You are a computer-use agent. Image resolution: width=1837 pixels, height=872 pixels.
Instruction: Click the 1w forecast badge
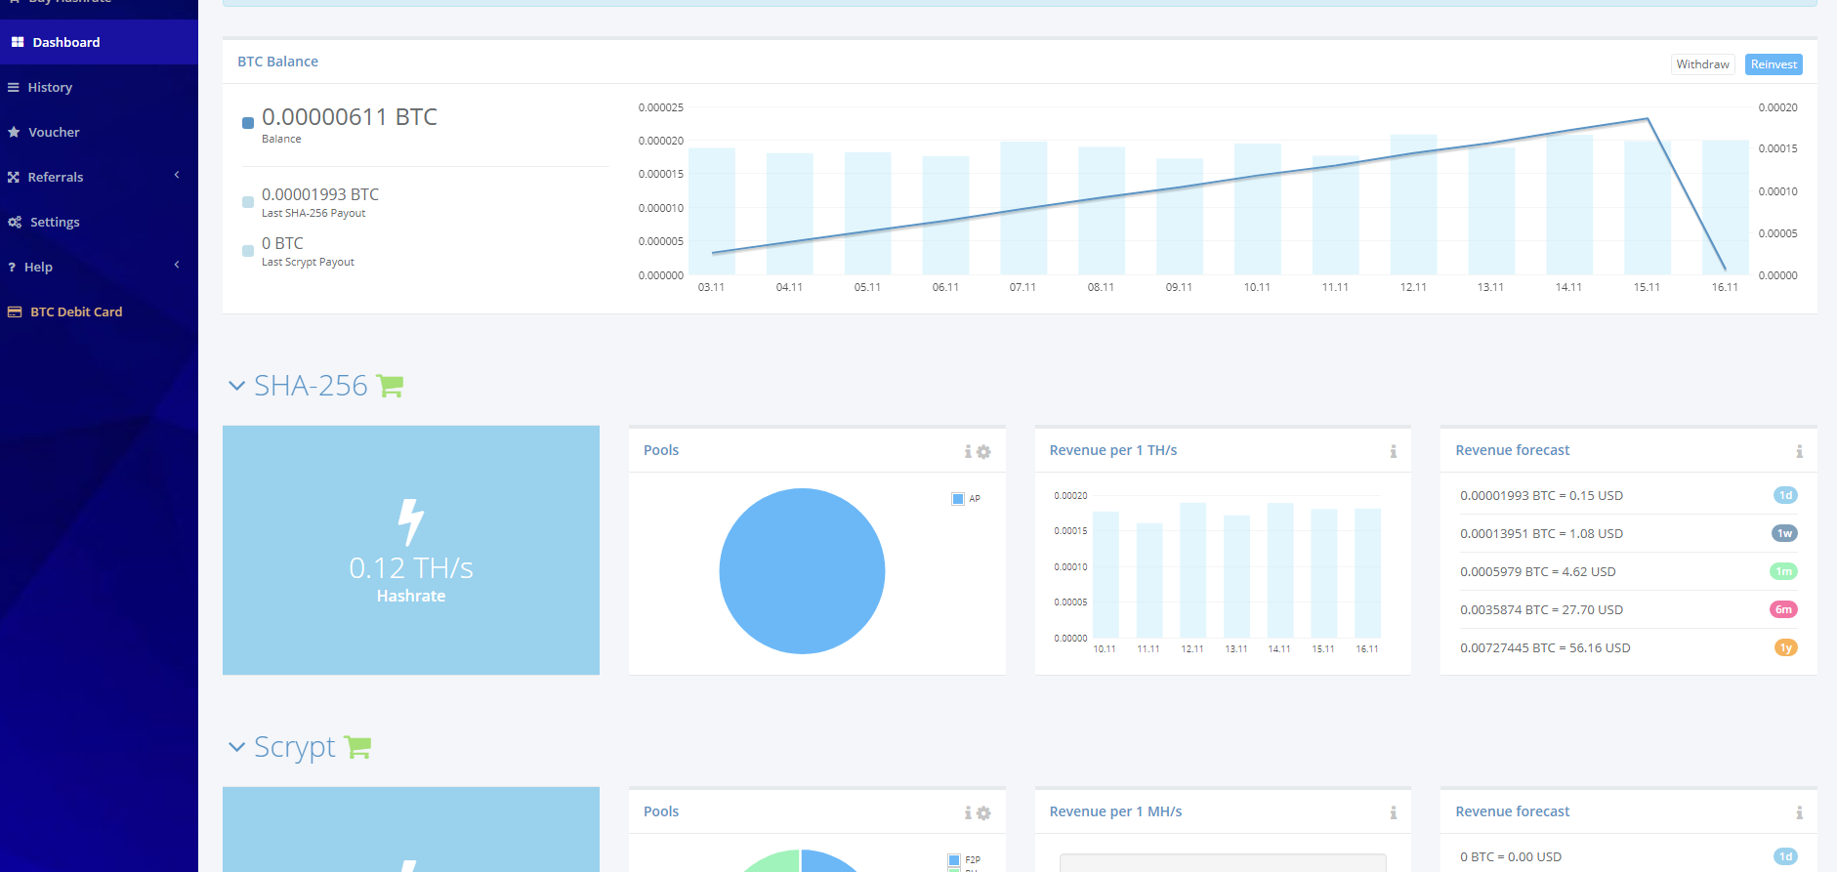pyautogui.click(x=1784, y=533)
